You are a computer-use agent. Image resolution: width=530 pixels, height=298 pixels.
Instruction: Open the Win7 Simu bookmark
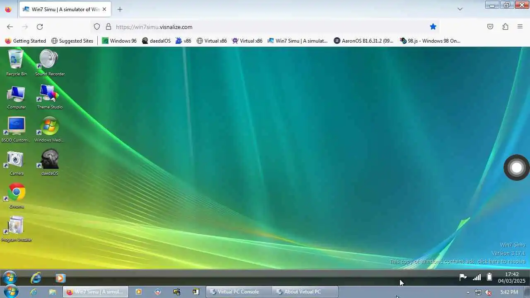[297, 41]
